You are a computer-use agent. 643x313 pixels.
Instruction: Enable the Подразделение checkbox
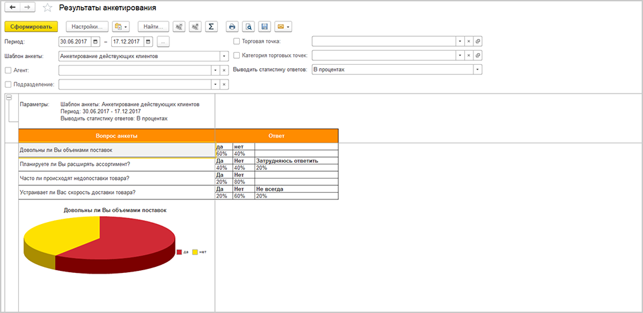coord(8,84)
